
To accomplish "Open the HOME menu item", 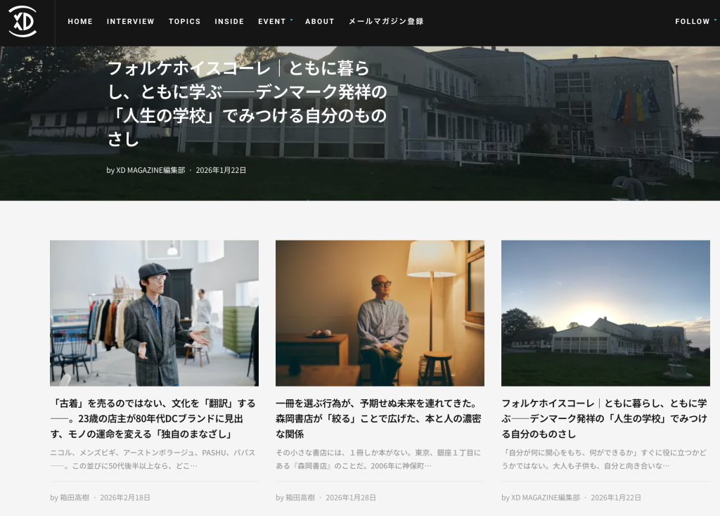I will tap(80, 22).
